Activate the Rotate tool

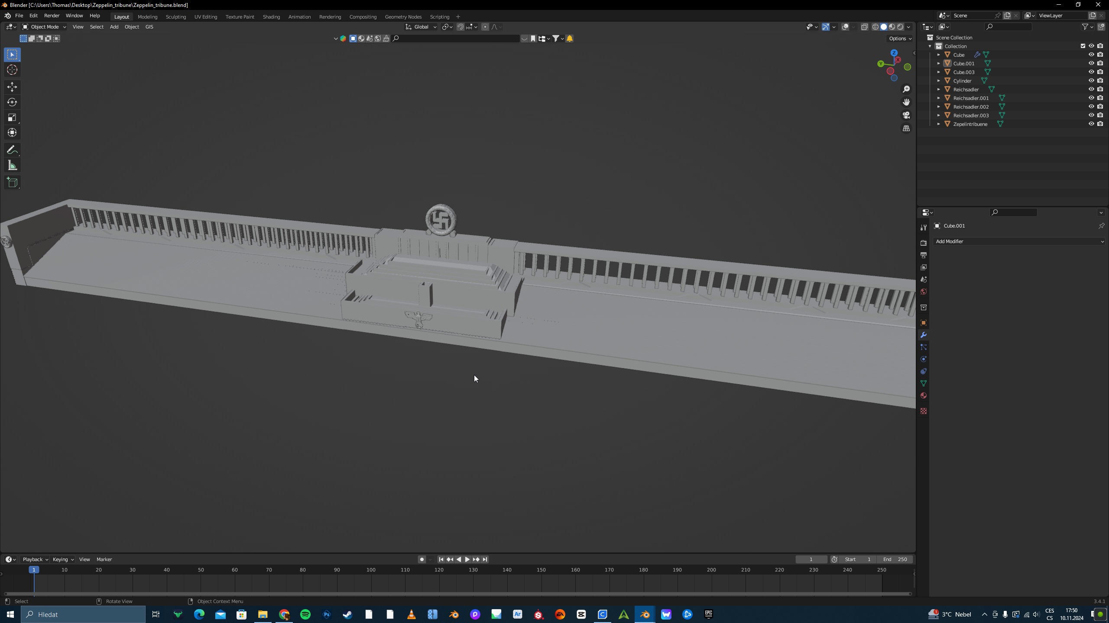point(12,103)
